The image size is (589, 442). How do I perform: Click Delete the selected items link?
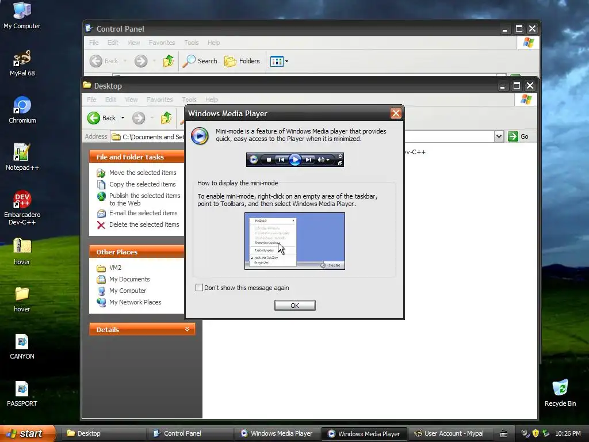144,224
